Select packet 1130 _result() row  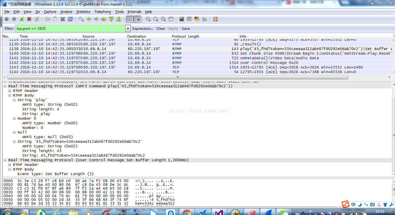[x=197, y=44]
